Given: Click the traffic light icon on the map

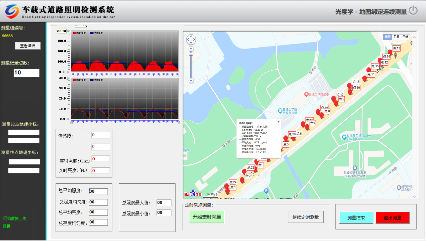Looking at the screenshot, I should [x=396, y=55].
